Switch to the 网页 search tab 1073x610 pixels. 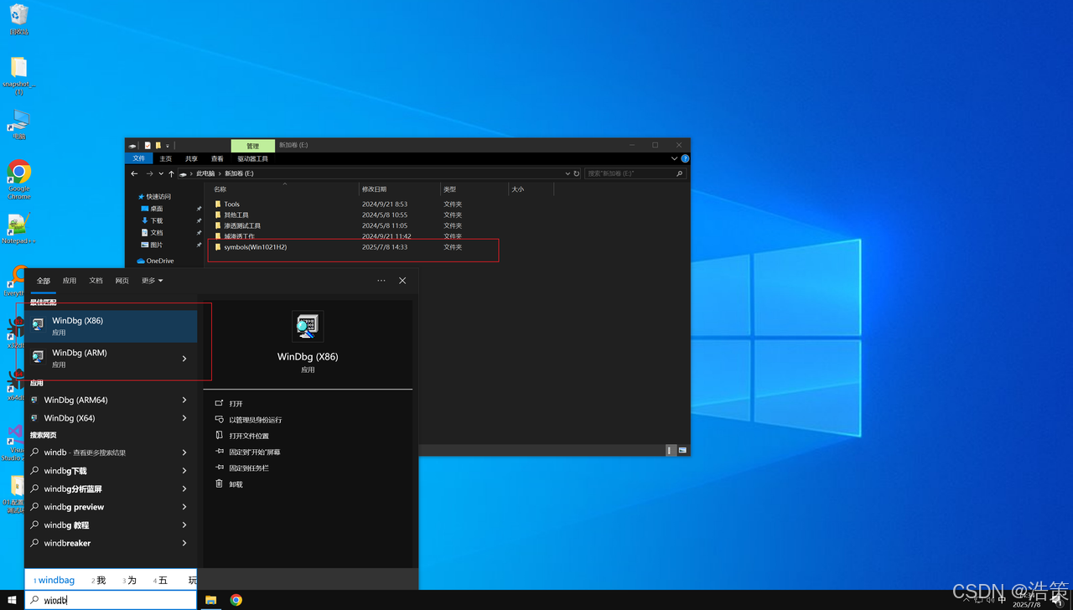tap(122, 281)
